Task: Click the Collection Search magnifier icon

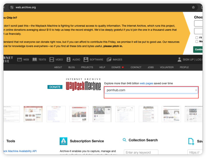Action: pos(124,140)
